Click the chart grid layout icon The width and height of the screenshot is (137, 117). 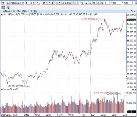(x=3, y=7)
